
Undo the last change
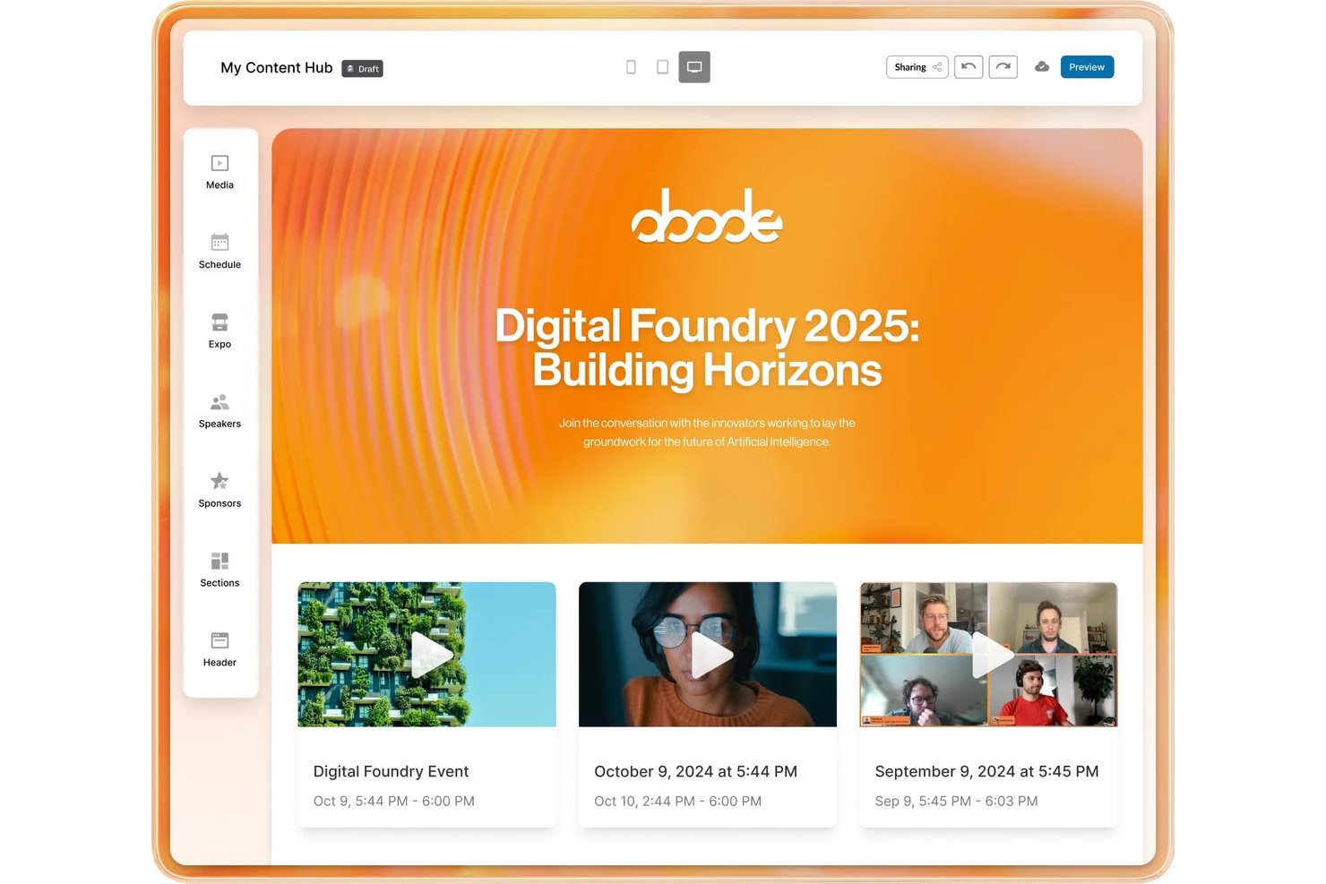(969, 67)
